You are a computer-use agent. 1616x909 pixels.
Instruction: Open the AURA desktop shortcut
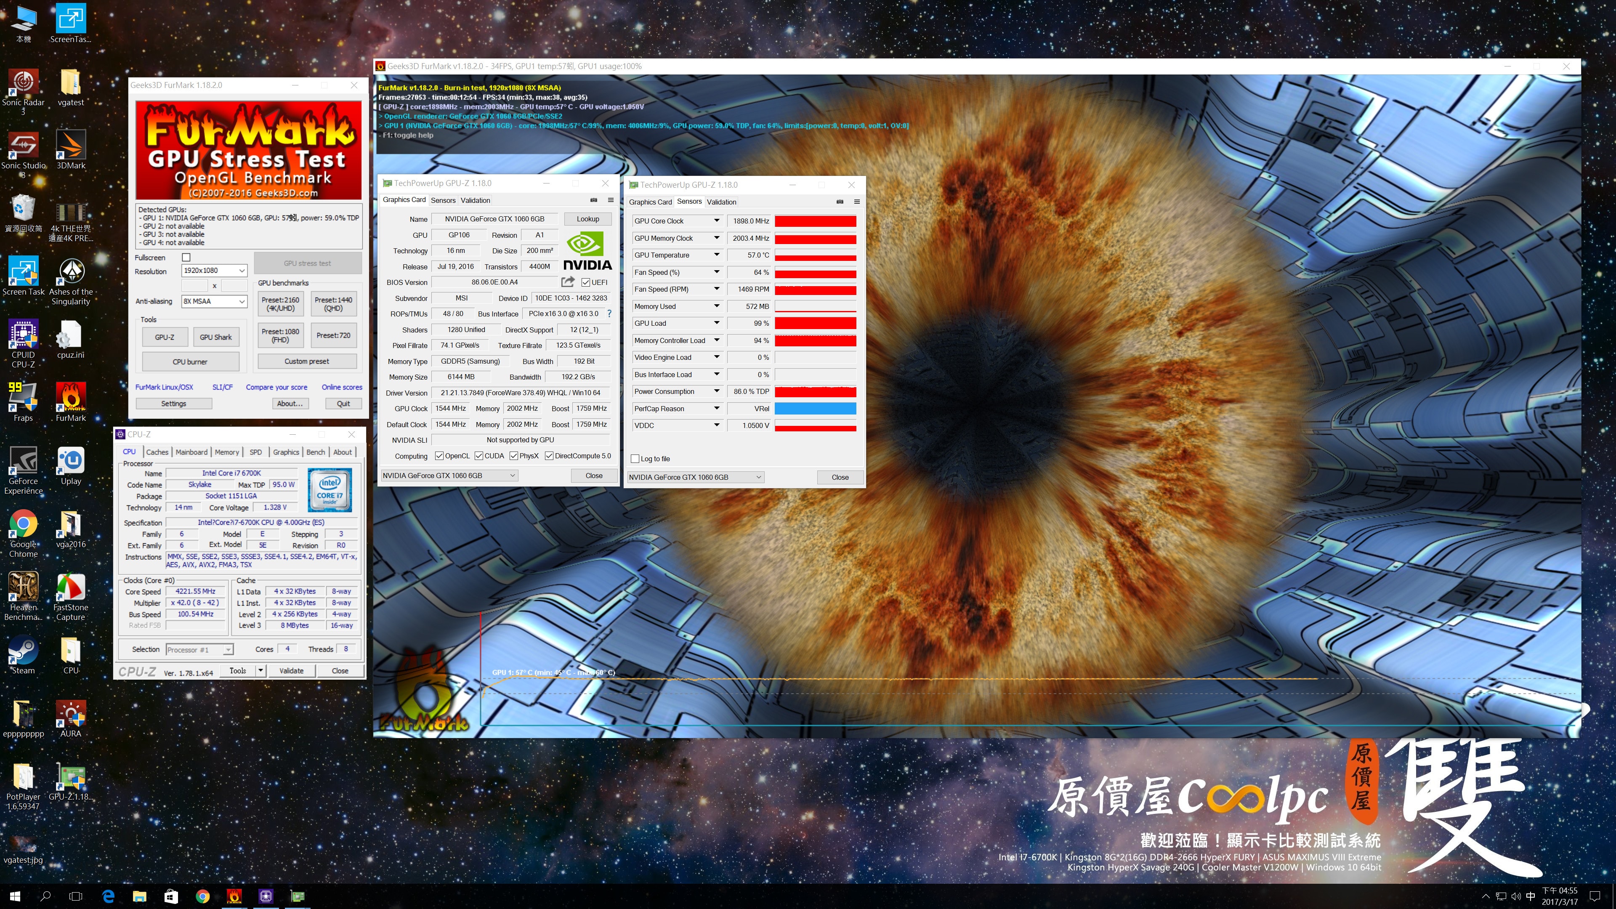71,718
